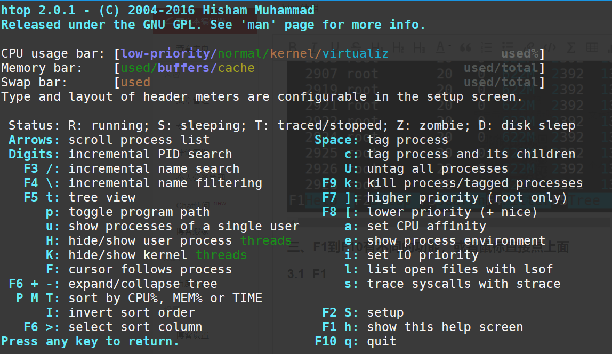Select 'buffers' in the Memory bar legend

click(184, 68)
